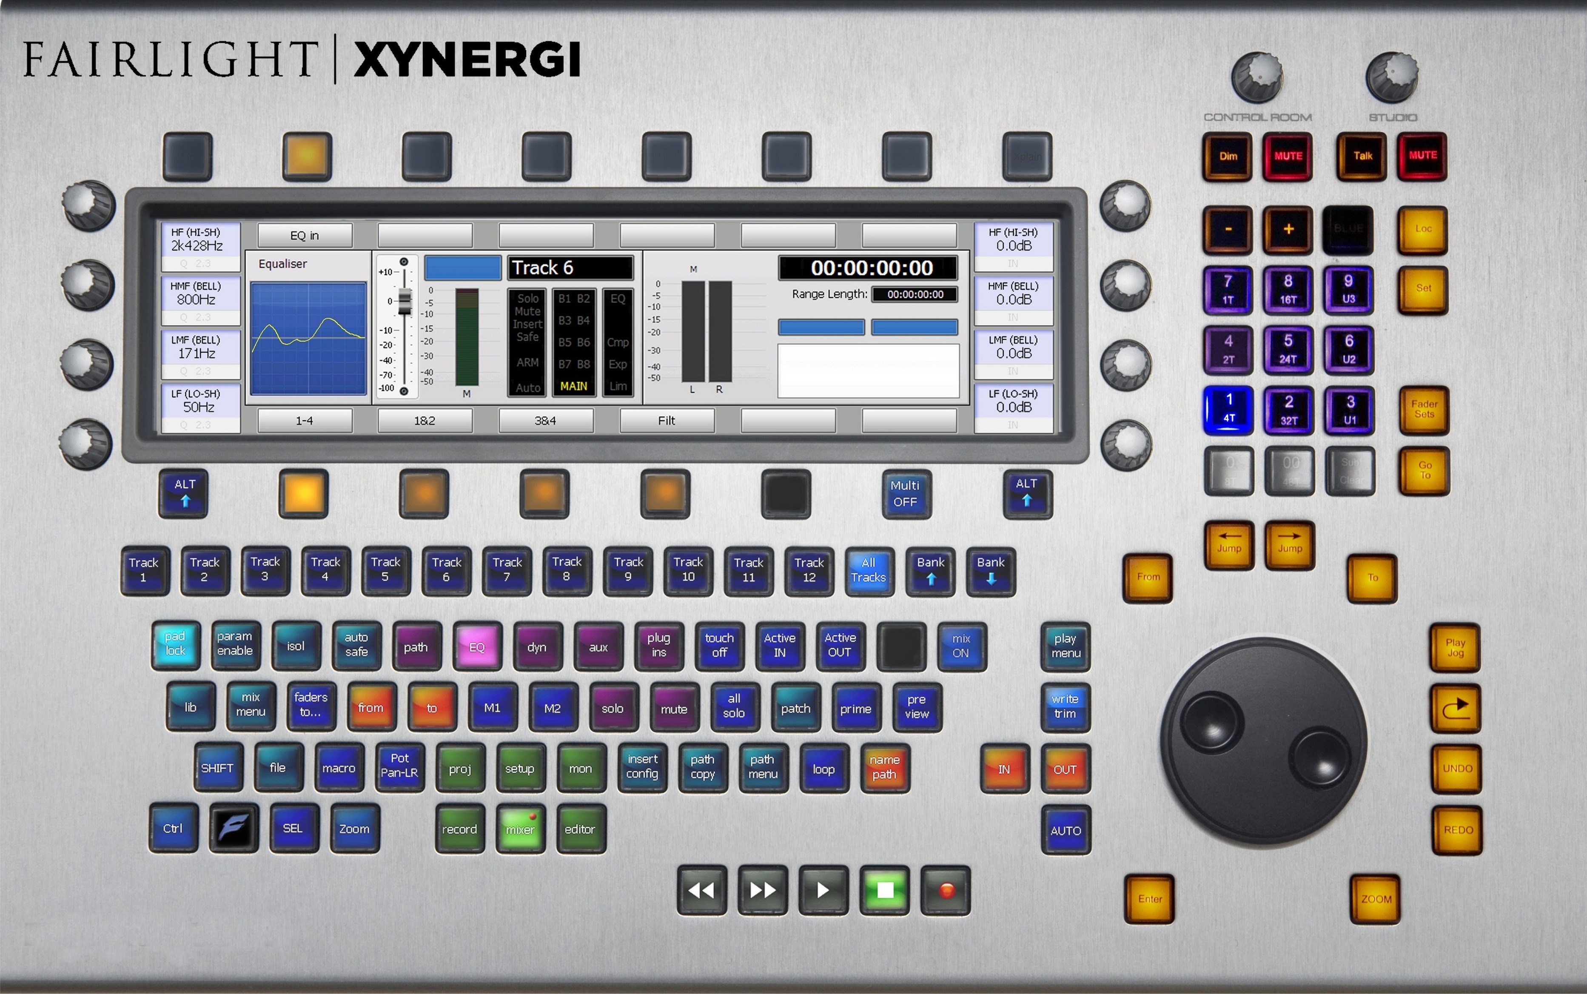The image size is (1587, 994).
Task: Click the Track 6 name field
Action: tap(570, 268)
